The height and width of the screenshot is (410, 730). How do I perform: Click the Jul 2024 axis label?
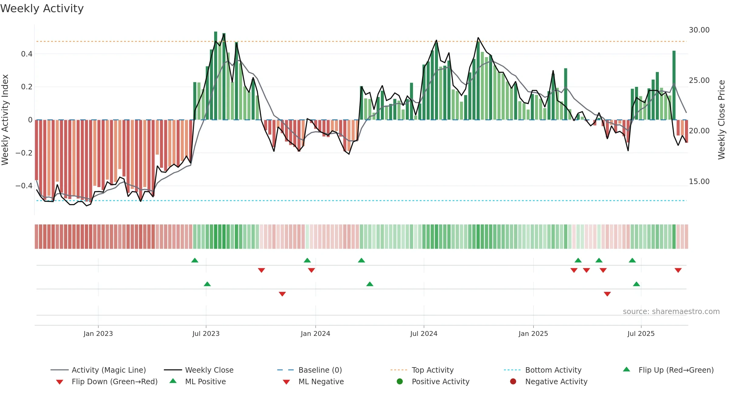(424, 334)
